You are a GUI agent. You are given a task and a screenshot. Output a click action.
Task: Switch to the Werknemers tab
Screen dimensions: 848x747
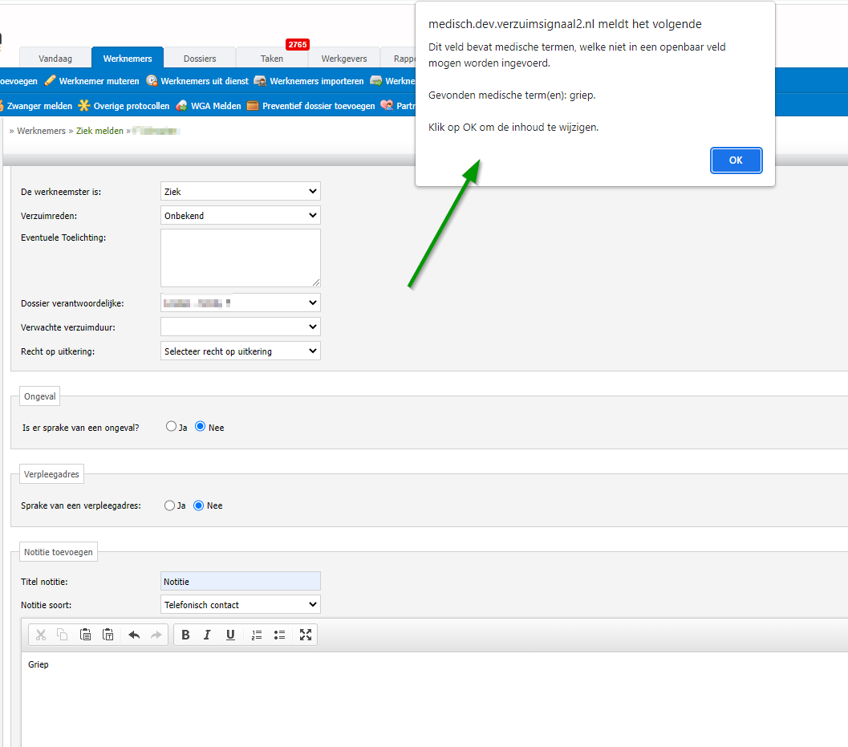(x=128, y=59)
